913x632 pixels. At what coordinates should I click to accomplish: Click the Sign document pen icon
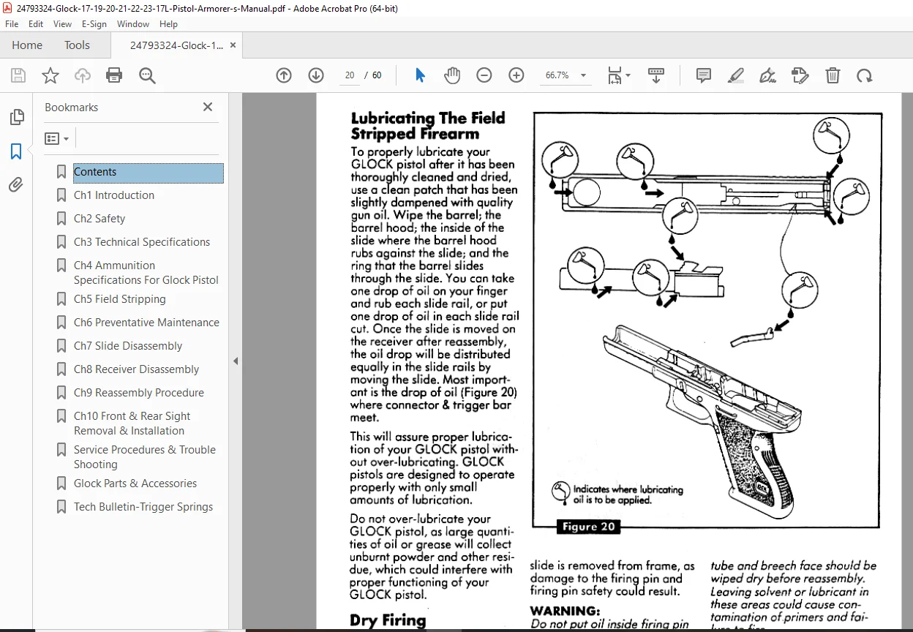pos(767,75)
